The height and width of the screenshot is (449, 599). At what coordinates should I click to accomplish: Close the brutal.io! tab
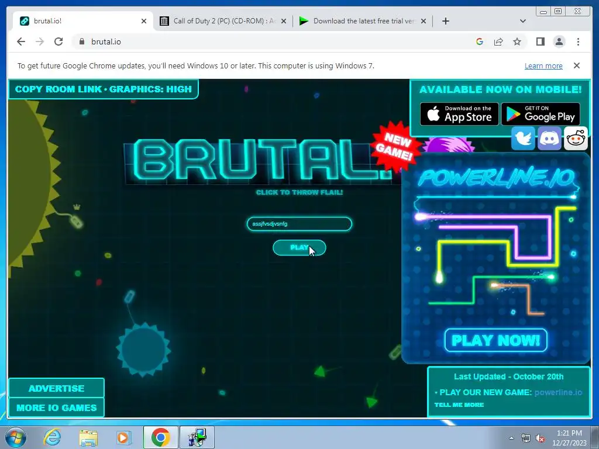(x=144, y=21)
